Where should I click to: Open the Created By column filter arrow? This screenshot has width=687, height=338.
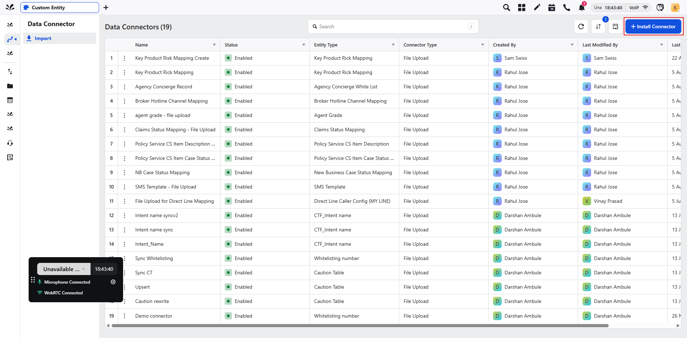[572, 45]
